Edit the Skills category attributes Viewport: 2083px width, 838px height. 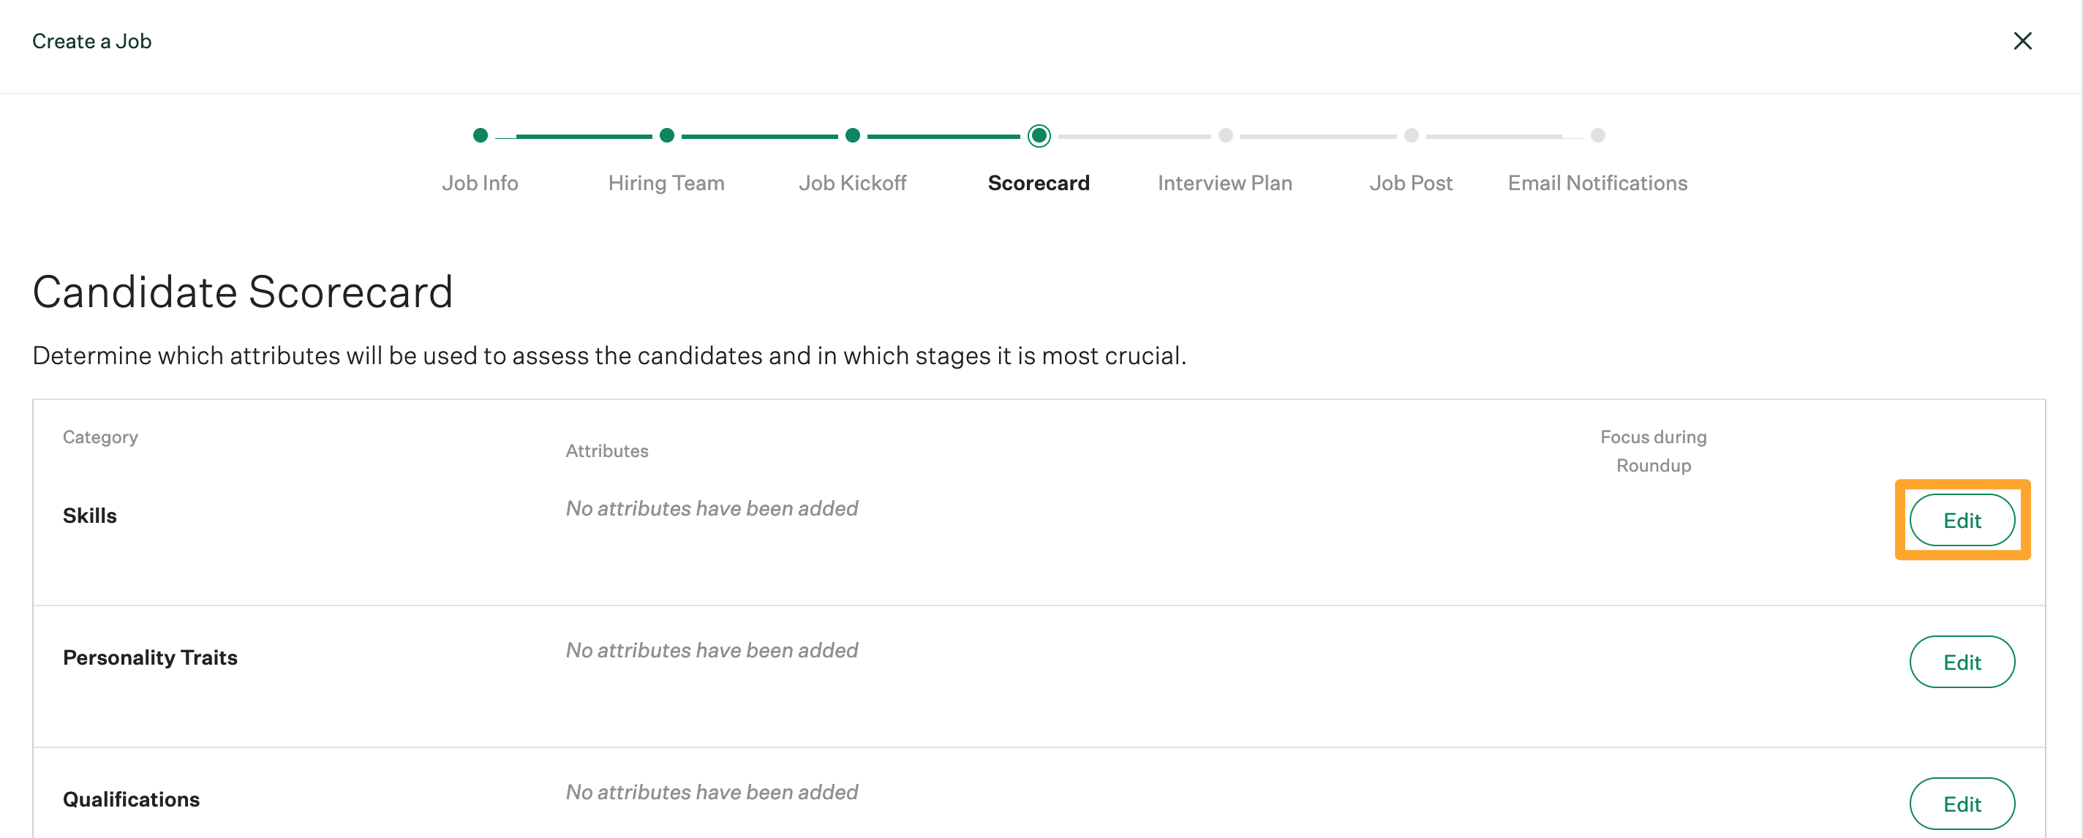point(1962,521)
